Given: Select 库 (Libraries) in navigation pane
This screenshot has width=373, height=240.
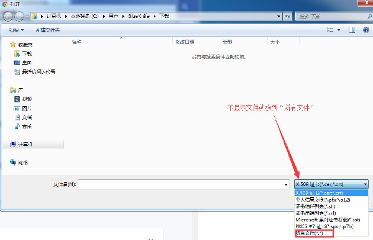Looking at the screenshot, I should point(21,90).
